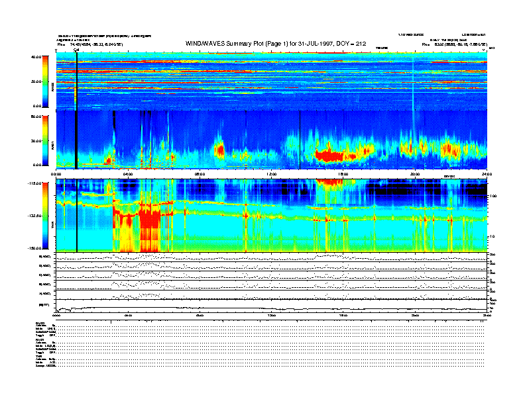Screen dimensions: 525x405
Task: Click the RAD2 vertical axis label
Action: 52,87
